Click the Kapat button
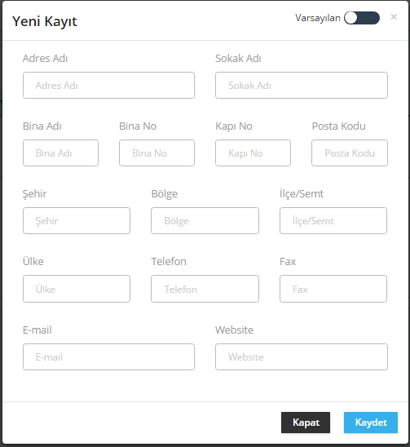This screenshot has height=447, width=410. pyautogui.click(x=306, y=423)
